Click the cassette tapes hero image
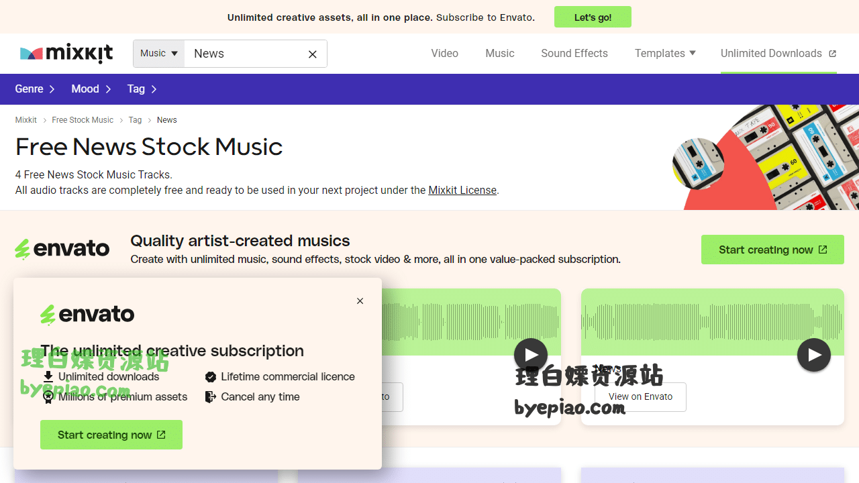The height and width of the screenshot is (483, 859). pos(765,158)
